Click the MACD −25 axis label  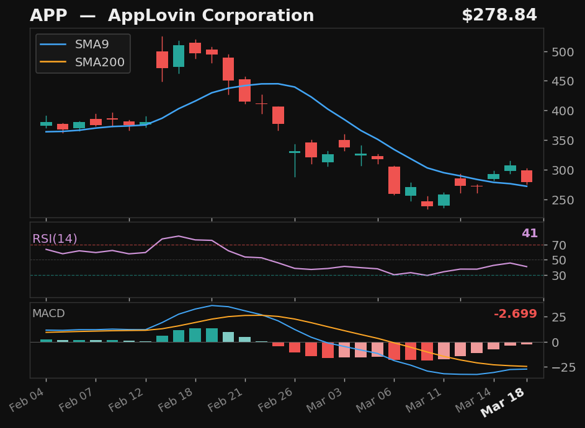pos(563,367)
